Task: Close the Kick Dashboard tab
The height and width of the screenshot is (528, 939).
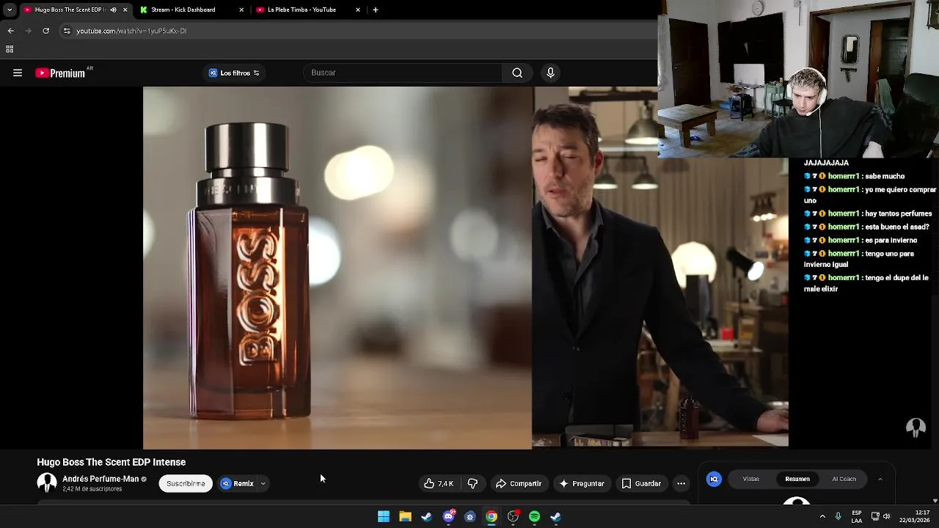Action: click(x=241, y=10)
